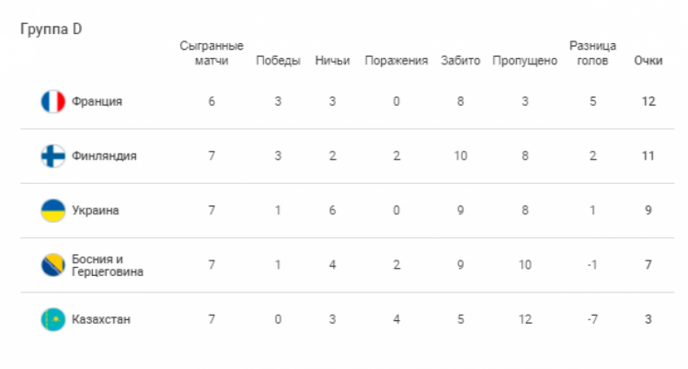Open the Франция team link
This screenshot has width=688, height=369.
pyautogui.click(x=97, y=101)
